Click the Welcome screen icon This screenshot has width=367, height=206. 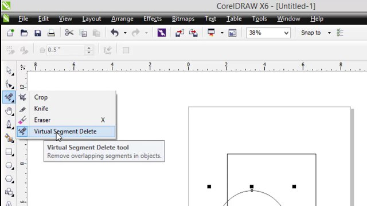(232, 33)
